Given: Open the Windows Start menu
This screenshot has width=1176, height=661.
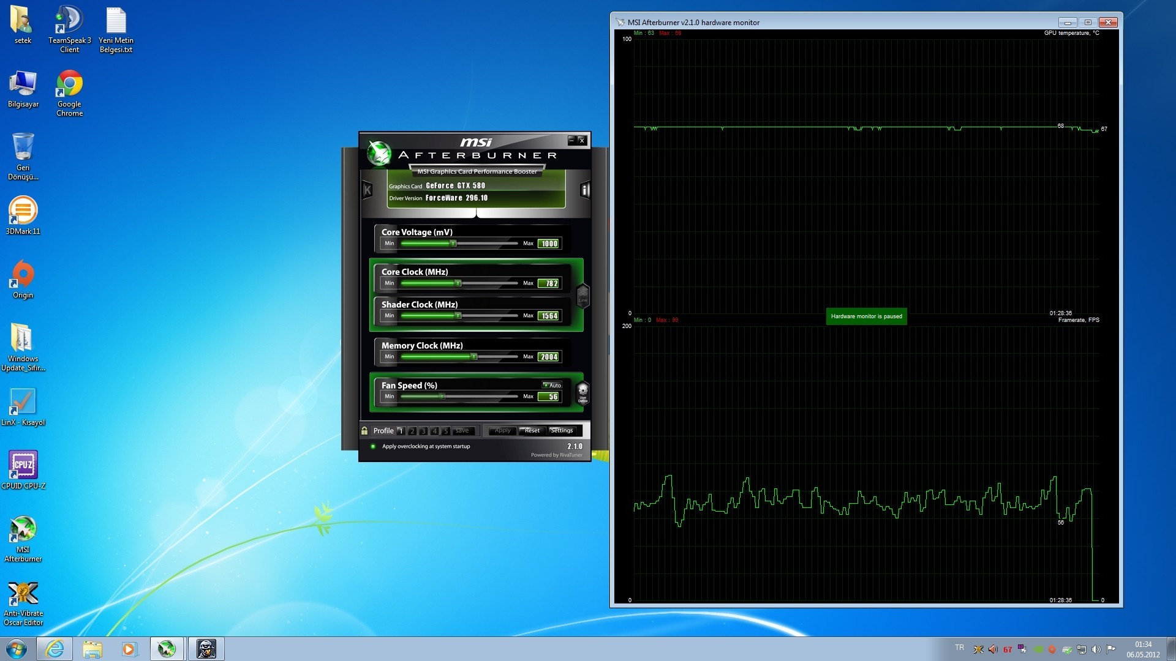Looking at the screenshot, I should click(x=17, y=649).
